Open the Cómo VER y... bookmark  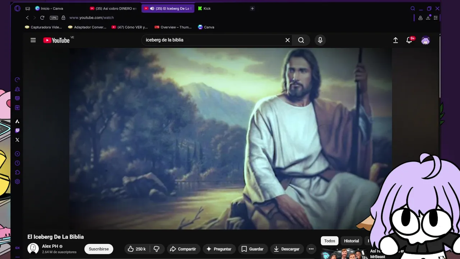coord(130,27)
